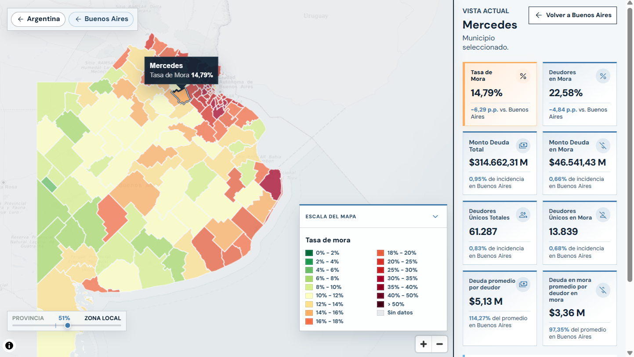Go back to Argentina breadcrumb
Viewport: 634px width, 357px height.
pyautogui.click(x=38, y=19)
